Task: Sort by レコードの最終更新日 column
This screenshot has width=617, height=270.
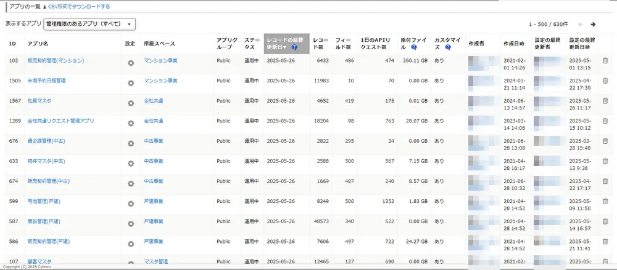Action: coord(284,43)
